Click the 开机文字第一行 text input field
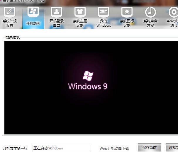The width and height of the screenshot is (178, 157). 62,149
